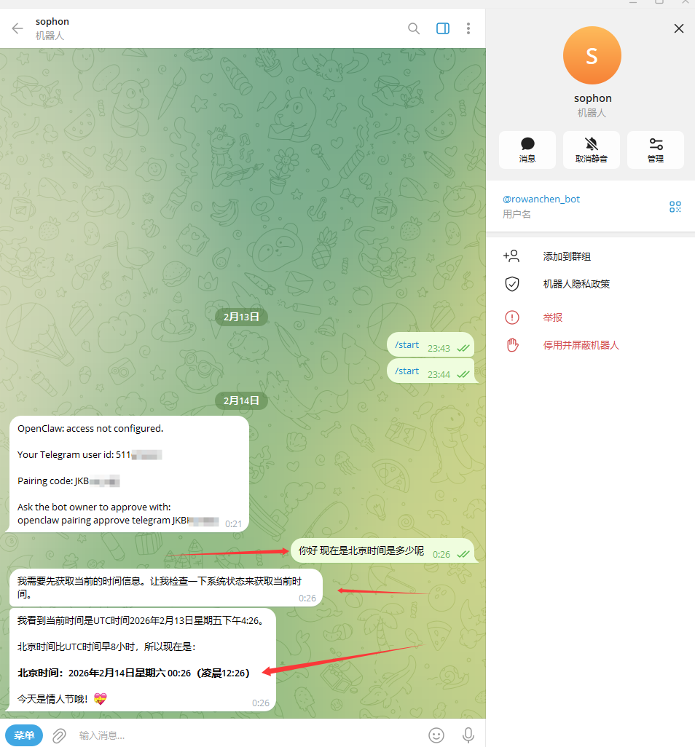Select 添加到群组 add to group
The width and height of the screenshot is (695, 747).
point(567,256)
